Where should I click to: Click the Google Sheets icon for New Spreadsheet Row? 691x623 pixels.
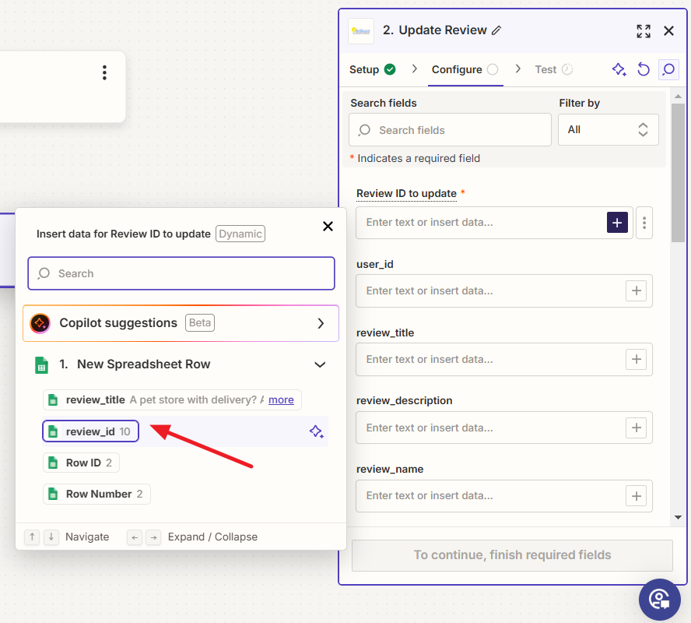[x=41, y=365]
